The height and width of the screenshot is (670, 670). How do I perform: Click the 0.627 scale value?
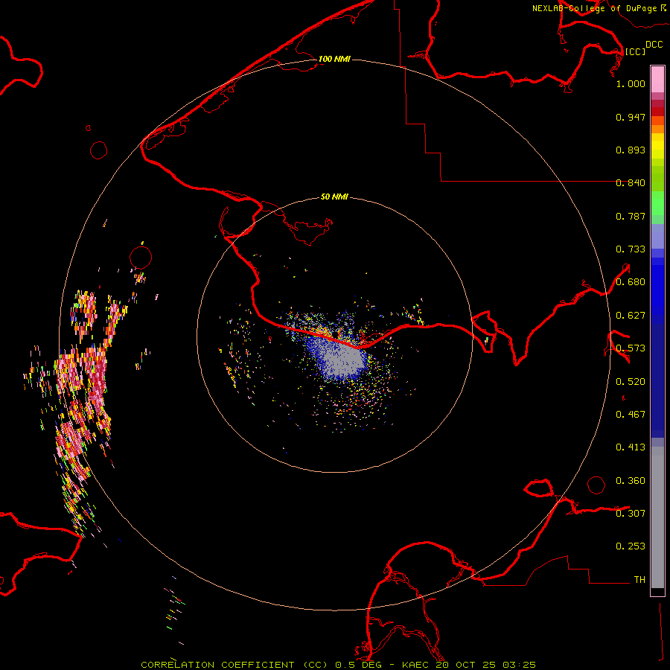point(631,316)
